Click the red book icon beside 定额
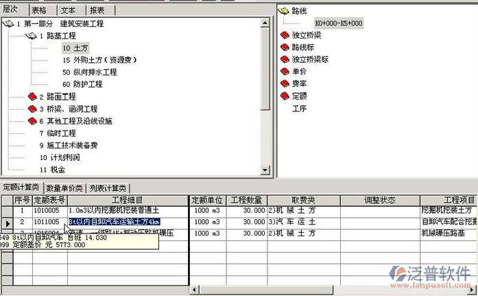 (x=284, y=96)
